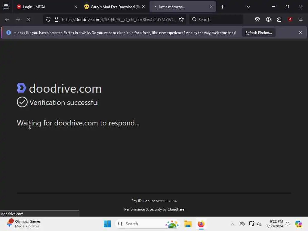Click the doodrive.com logo icon
The image size is (308, 231).
coord(21,88)
